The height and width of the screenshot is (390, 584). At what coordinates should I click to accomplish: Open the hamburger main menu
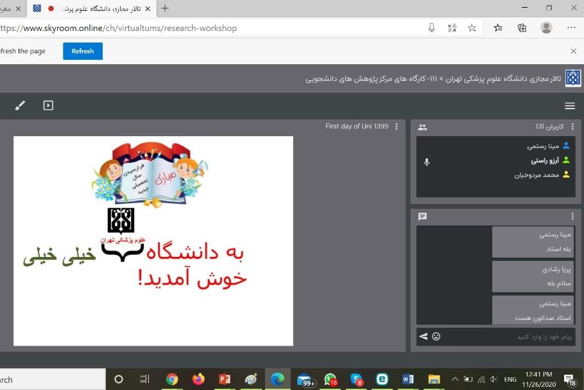pyautogui.click(x=570, y=106)
